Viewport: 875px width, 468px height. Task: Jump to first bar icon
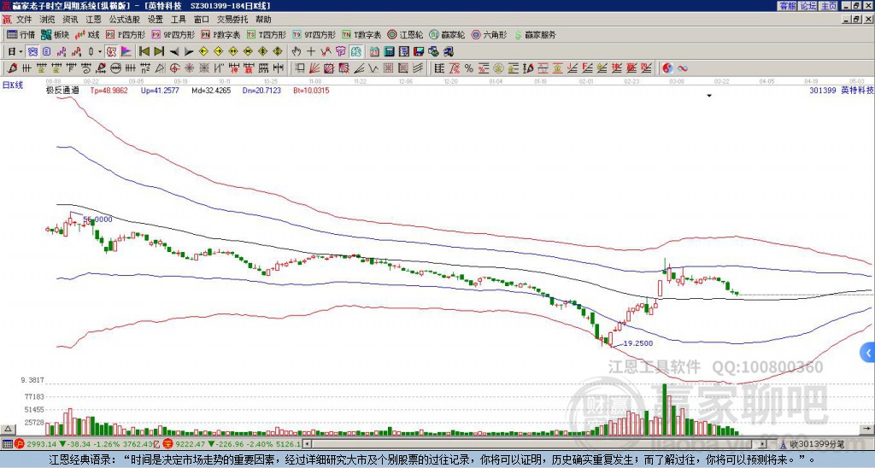click(144, 52)
